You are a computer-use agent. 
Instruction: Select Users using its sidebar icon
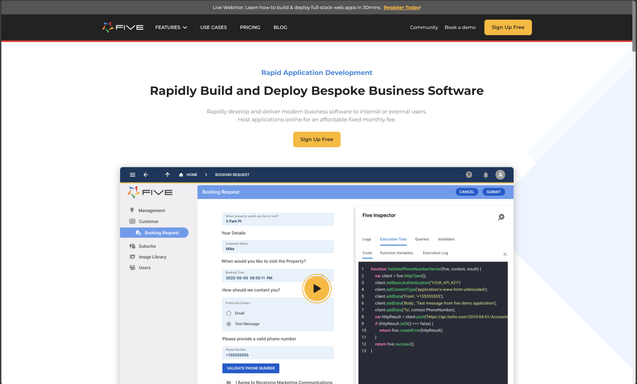tap(132, 267)
